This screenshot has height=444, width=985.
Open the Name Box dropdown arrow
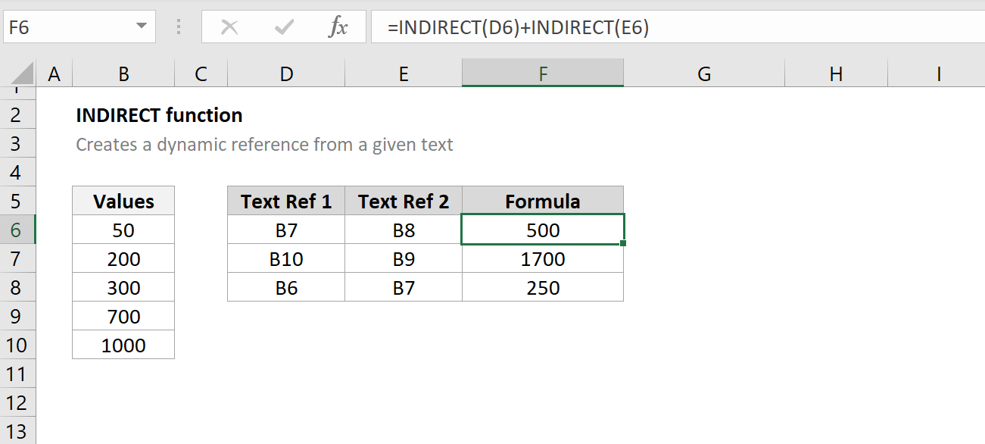tap(141, 27)
